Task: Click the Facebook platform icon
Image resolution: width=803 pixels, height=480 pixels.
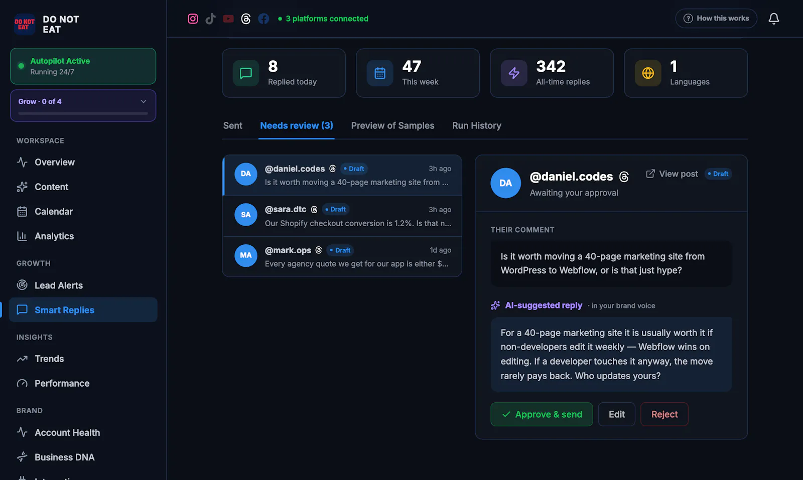Action: pos(263,19)
